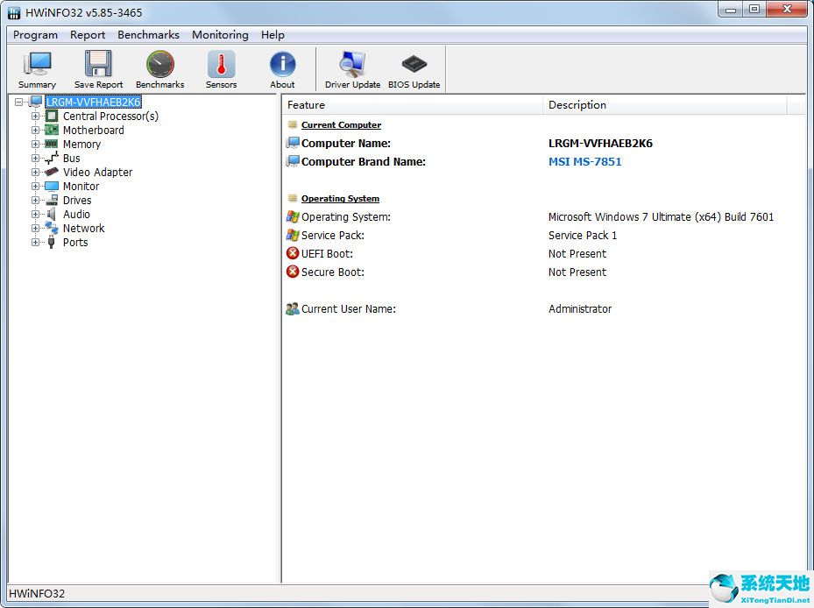Viewport: 814px width, 608px height.
Task: Click the Feature column header
Action: [413, 105]
